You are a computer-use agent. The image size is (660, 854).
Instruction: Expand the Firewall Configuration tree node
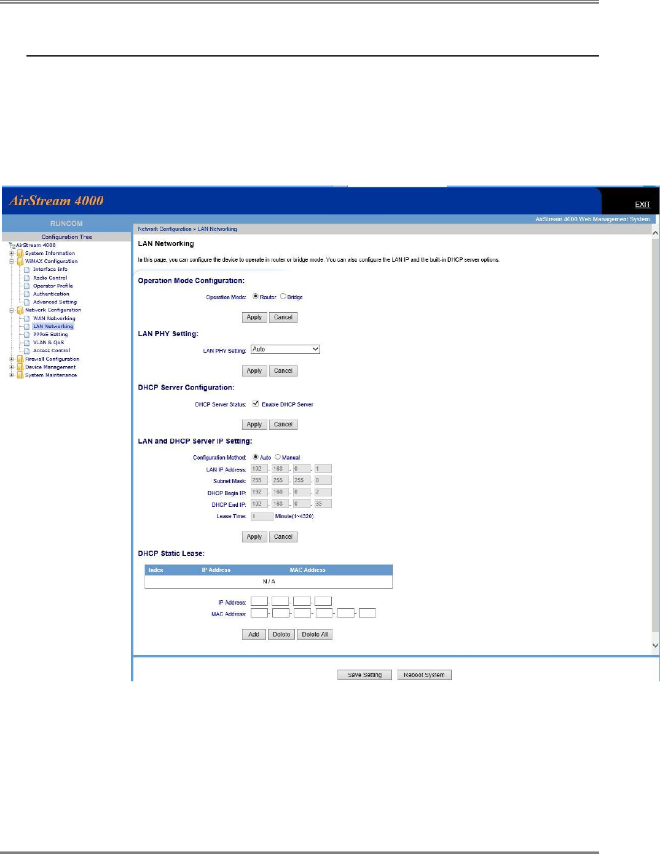point(12,359)
